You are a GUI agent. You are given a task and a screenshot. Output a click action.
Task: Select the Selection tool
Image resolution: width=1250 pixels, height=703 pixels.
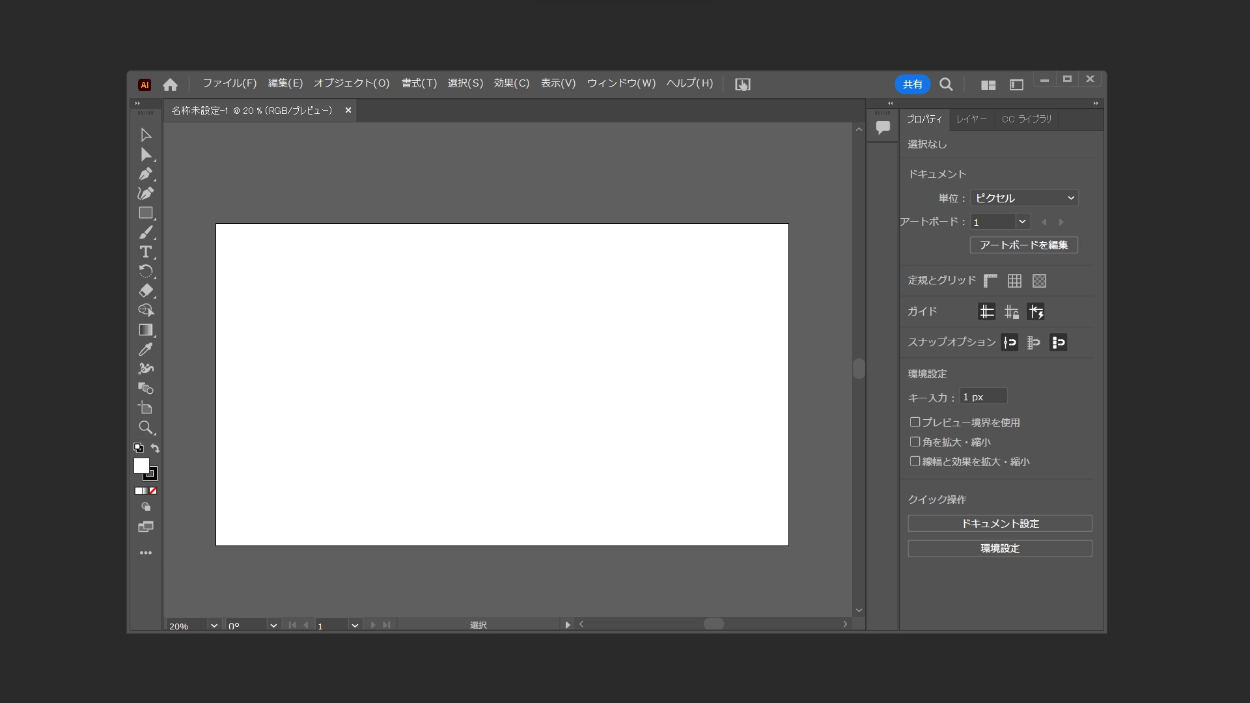pos(146,134)
